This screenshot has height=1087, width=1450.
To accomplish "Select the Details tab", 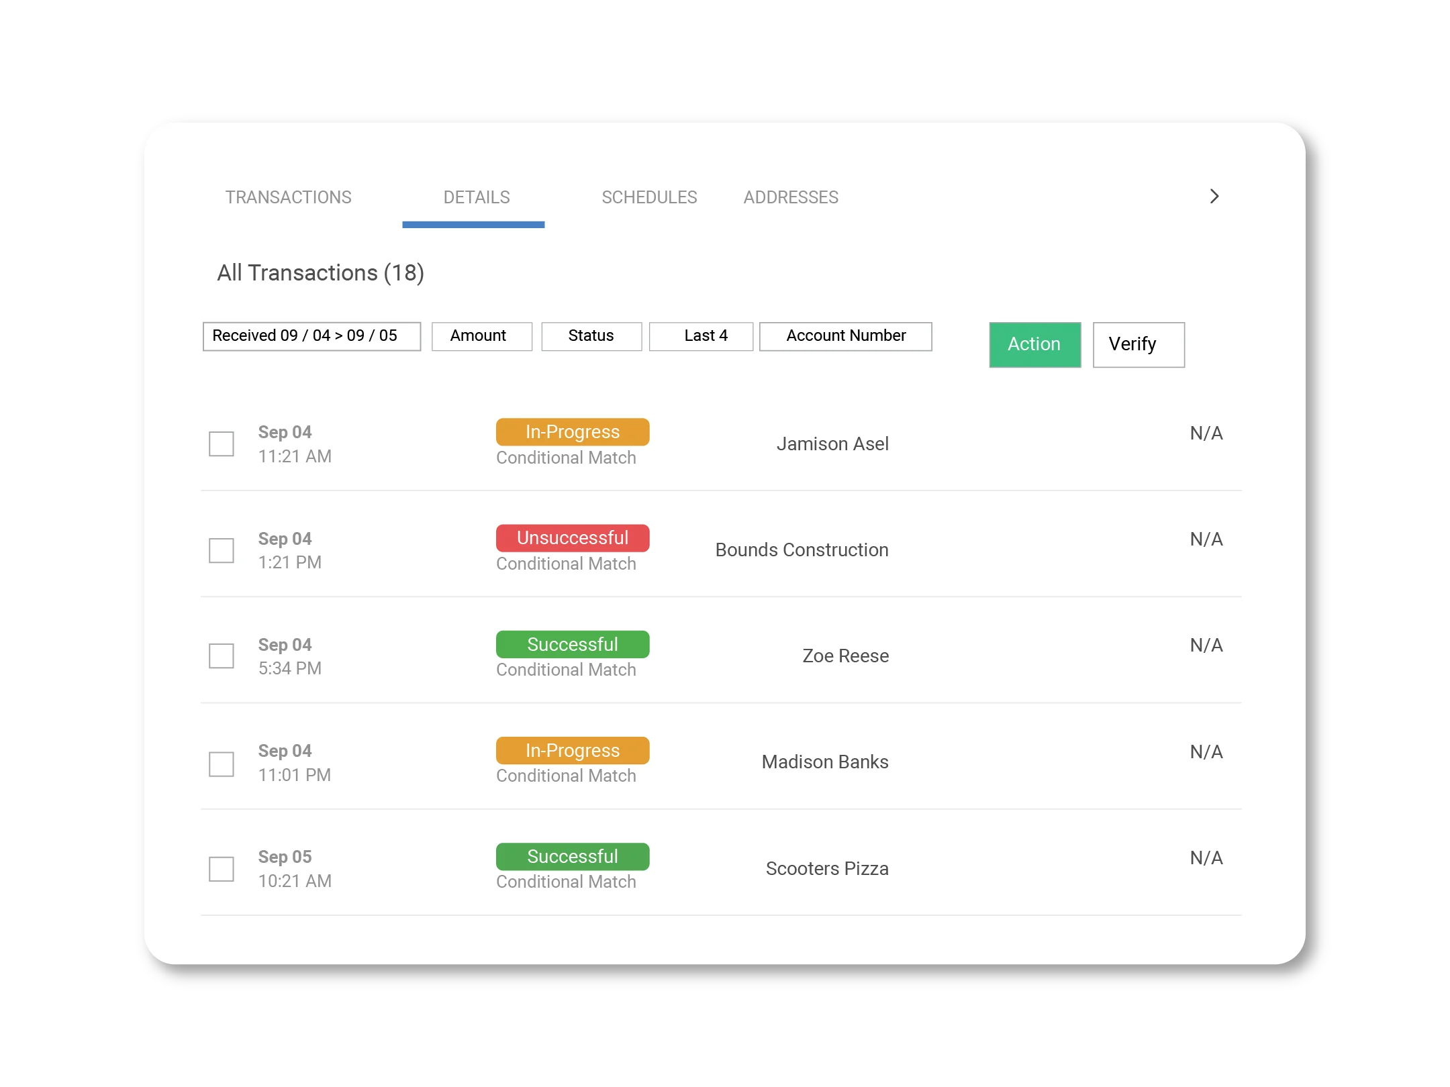I will click(476, 197).
